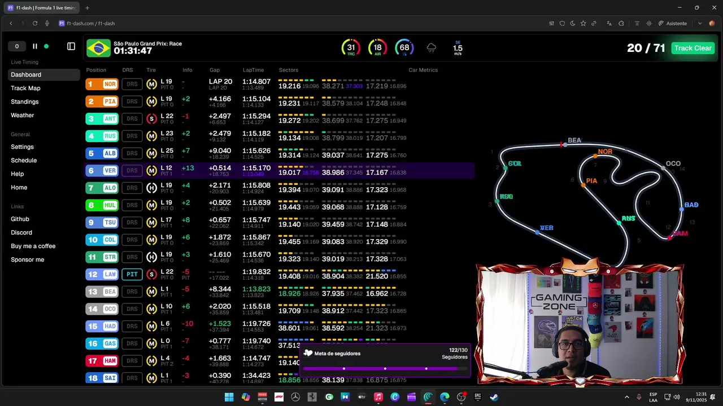Click the browser translate icon

coord(609,23)
